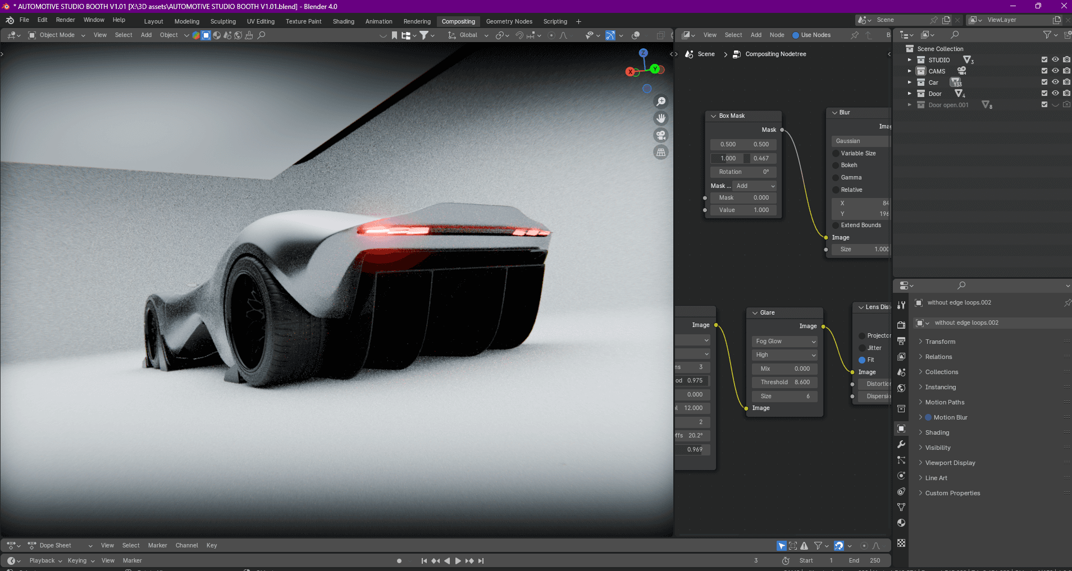The width and height of the screenshot is (1072, 571).
Task: Disable STUDIO collection in renders
Action: (1067, 59)
